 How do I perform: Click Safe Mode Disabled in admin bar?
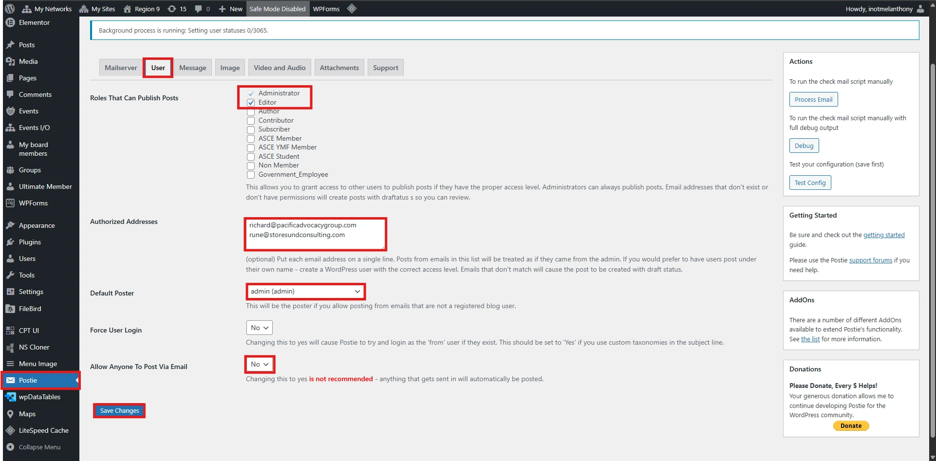(278, 9)
